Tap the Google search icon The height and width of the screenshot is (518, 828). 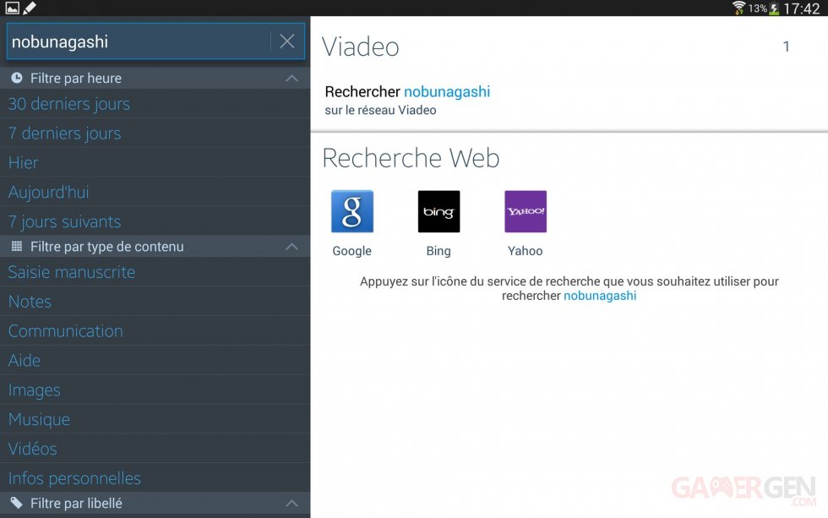pos(351,211)
